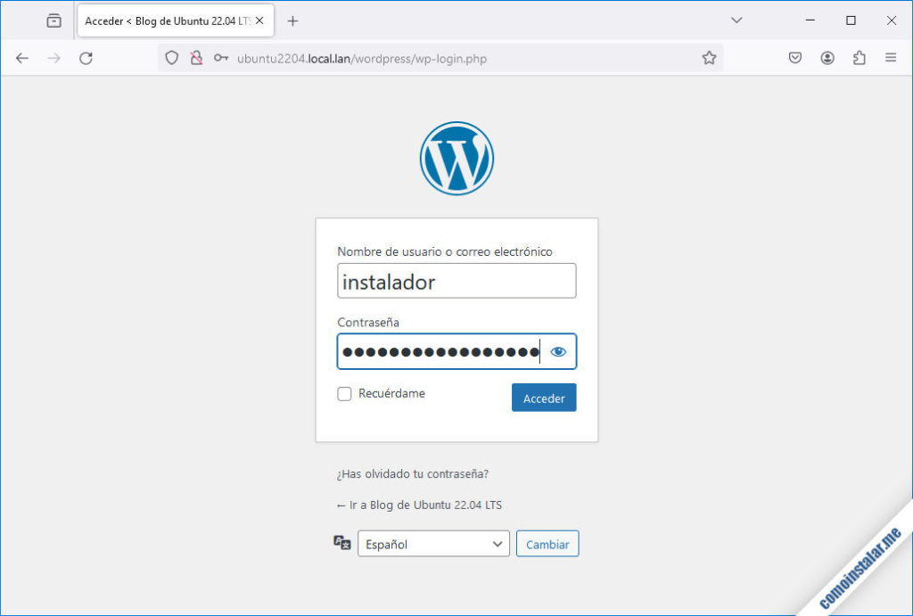Click the Cambiar button

547,543
